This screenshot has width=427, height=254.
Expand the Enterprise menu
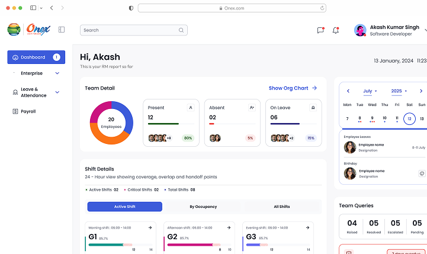click(57, 73)
